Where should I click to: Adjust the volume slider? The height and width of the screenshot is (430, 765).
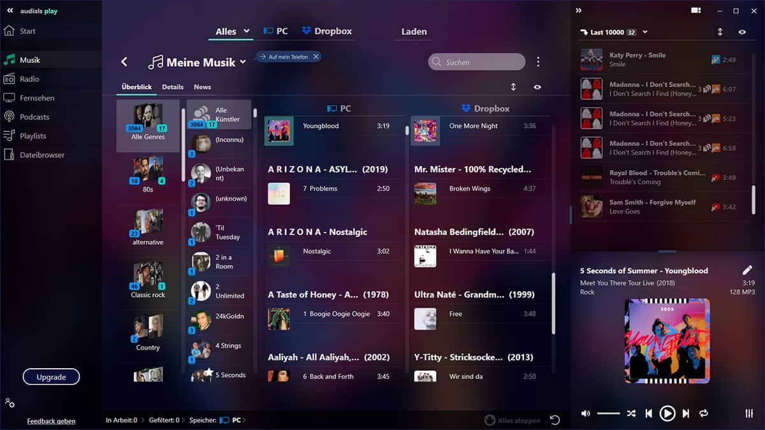(609, 413)
